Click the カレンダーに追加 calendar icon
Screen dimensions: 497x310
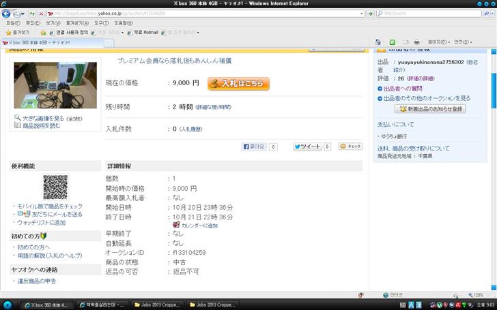coord(176,225)
